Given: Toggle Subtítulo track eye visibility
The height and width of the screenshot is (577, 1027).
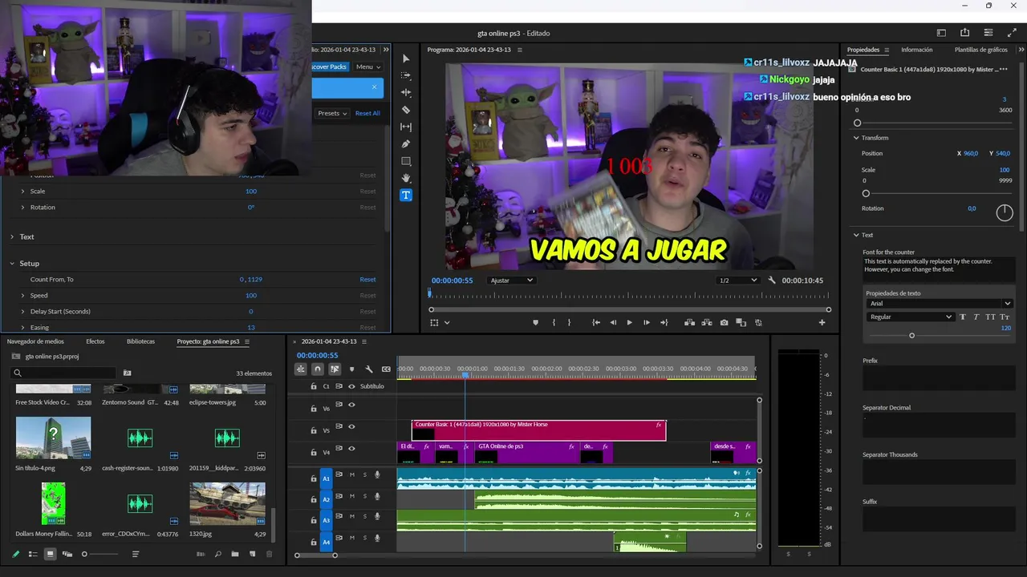Looking at the screenshot, I should click(x=351, y=386).
